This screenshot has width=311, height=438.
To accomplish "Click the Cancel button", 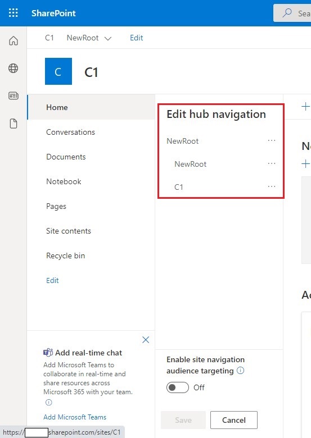I will point(234,420).
